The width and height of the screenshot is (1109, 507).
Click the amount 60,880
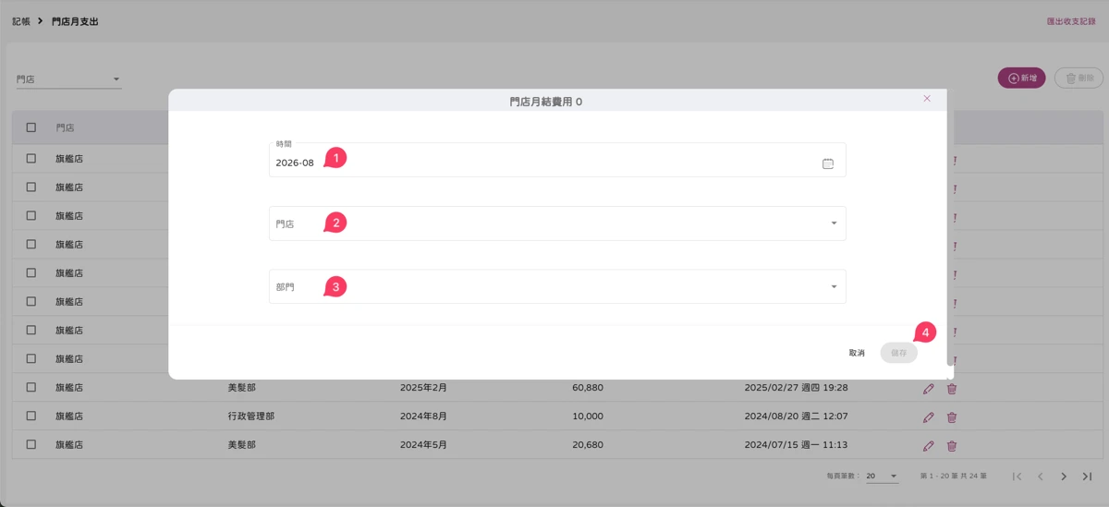click(588, 388)
